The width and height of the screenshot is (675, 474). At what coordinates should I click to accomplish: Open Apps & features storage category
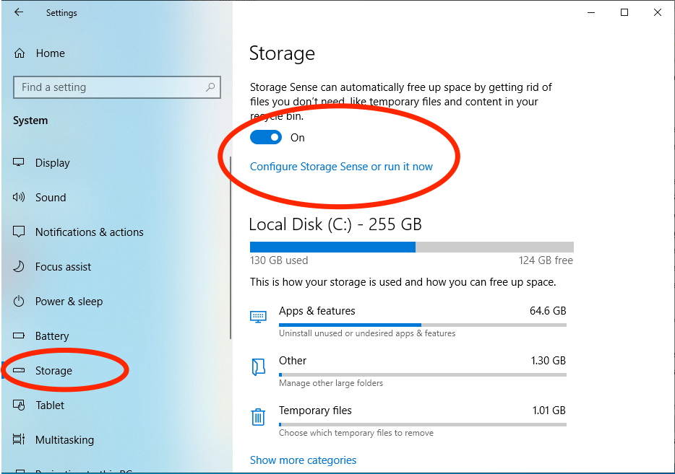408,322
